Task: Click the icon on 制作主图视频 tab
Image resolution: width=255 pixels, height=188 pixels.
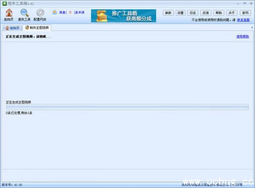Action: click(27, 28)
